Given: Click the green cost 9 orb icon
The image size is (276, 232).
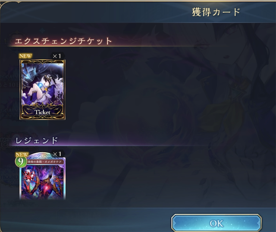Looking at the screenshot, I should click(x=21, y=162).
